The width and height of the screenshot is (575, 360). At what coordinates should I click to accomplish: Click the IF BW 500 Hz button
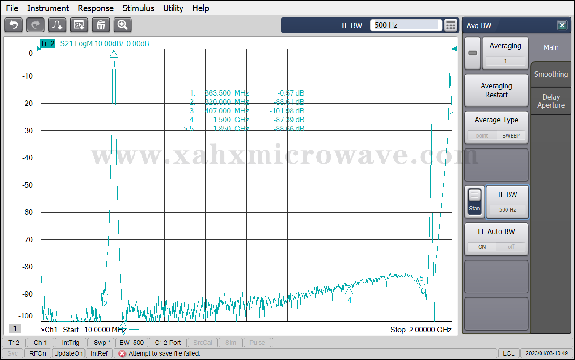click(x=507, y=202)
